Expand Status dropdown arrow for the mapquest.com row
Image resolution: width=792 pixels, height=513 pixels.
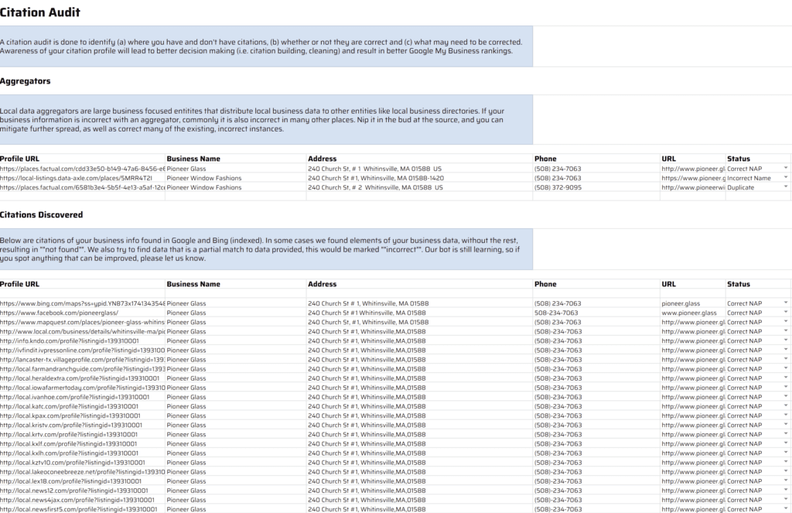coord(786,321)
